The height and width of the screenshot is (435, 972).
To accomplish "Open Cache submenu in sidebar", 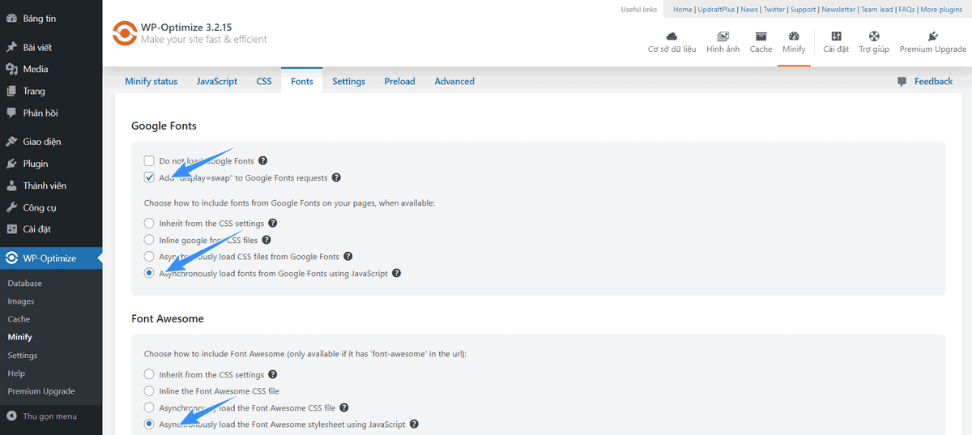I will click(x=19, y=319).
